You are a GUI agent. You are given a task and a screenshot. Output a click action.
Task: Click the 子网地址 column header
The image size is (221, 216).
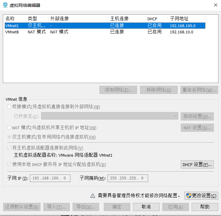point(186,19)
